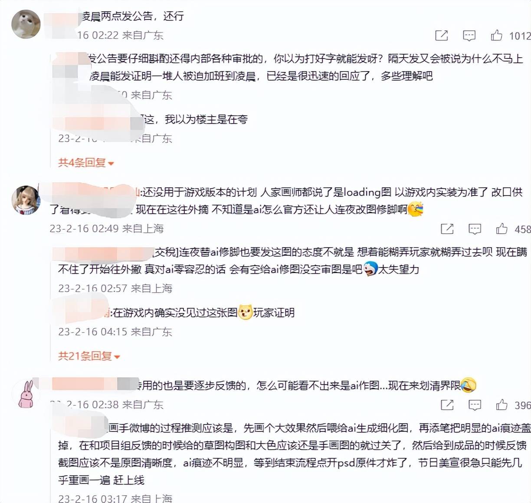Click the crying-laughing emoji after 划清界限
The height and width of the screenshot is (503, 531).
(469, 385)
